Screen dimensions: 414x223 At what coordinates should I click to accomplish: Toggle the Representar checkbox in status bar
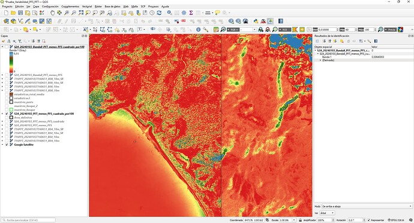[x=369, y=220]
